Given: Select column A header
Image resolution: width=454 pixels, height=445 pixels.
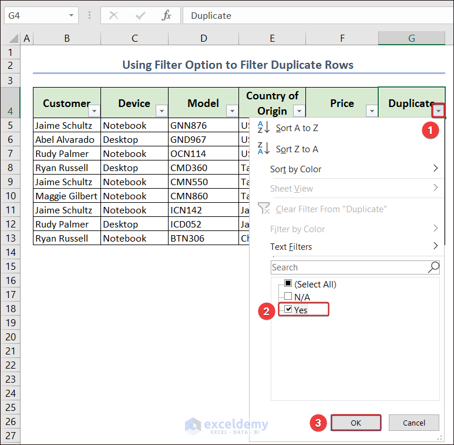Looking at the screenshot, I should pos(26,38).
